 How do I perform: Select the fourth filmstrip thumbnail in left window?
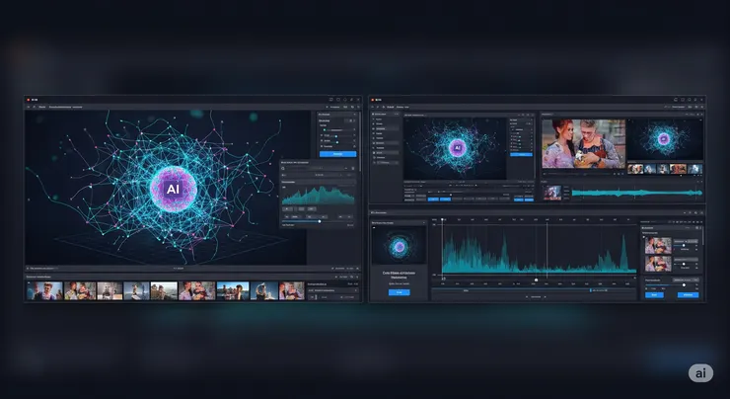pos(137,291)
